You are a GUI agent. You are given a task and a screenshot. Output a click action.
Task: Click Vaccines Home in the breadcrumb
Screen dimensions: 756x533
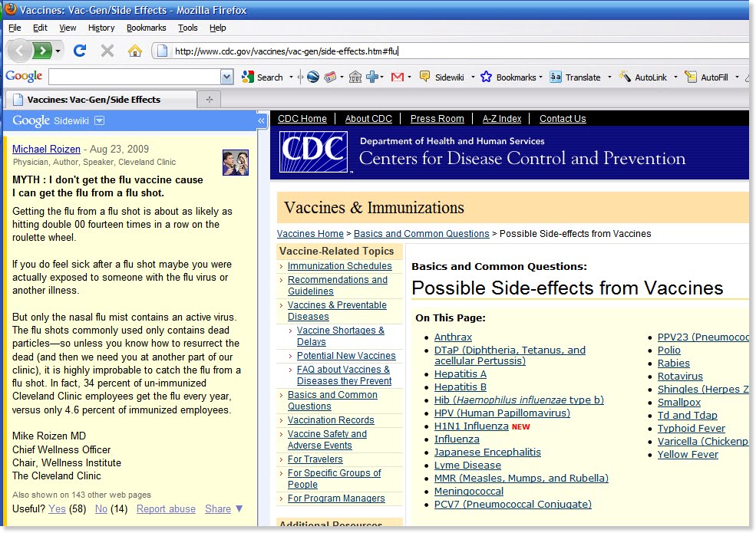point(310,234)
